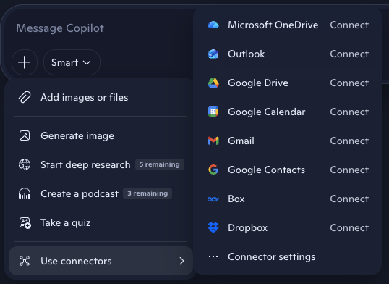389x284 pixels.
Task: Click the Dropbox label
Action: tap(247, 227)
